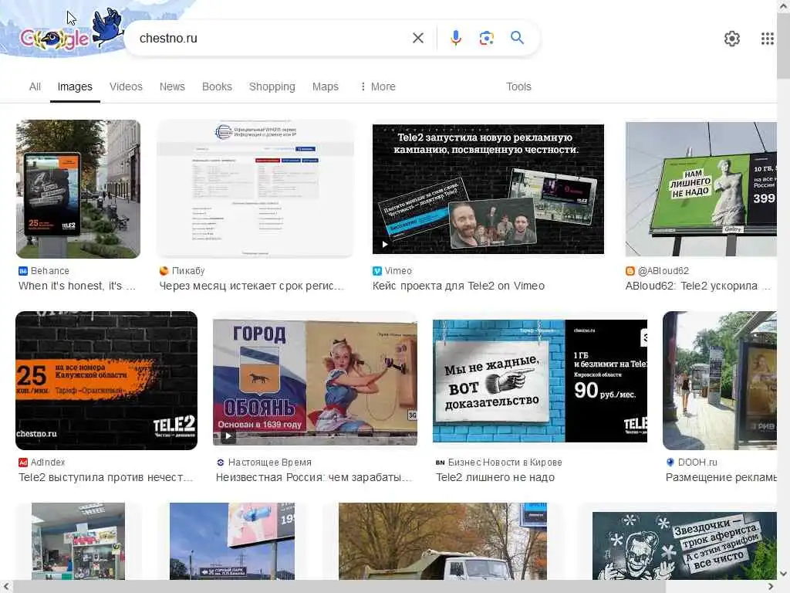Click the AdIndex source label
Image resolution: width=790 pixels, height=593 pixels.
(47, 463)
